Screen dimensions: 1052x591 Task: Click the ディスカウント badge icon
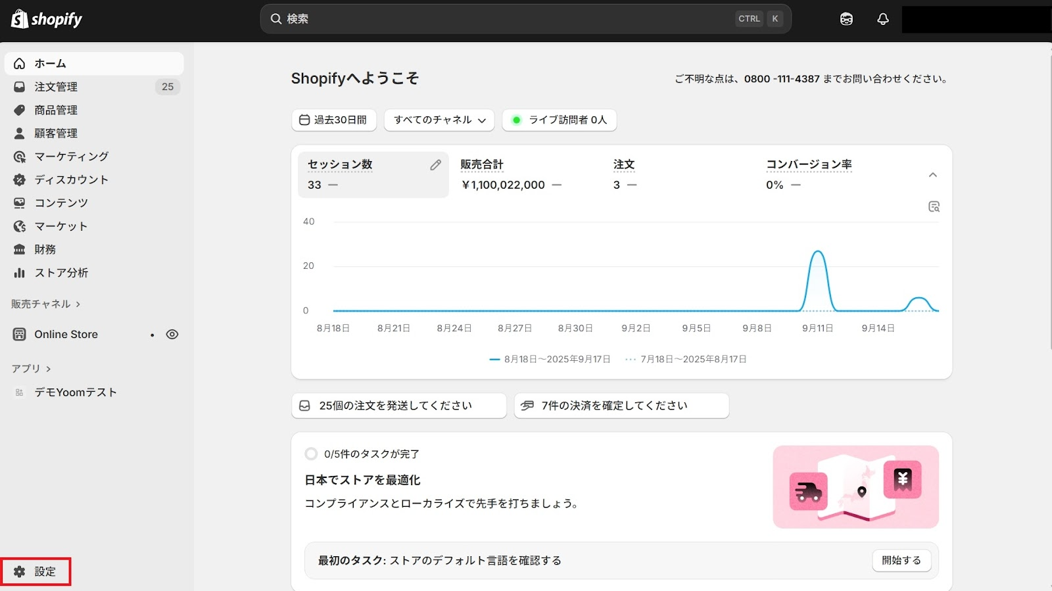[20, 179]
